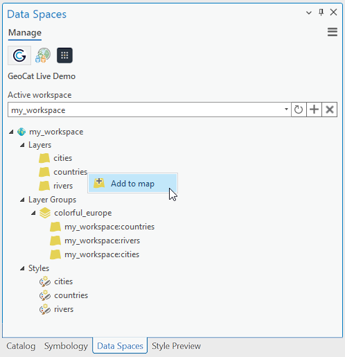
Task: Select the GeoCat Live Demo server icon
Action: (x=19, y=55)
